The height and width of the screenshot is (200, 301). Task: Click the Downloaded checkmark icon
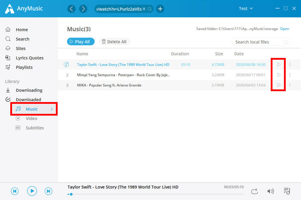(x=8, y=99)
